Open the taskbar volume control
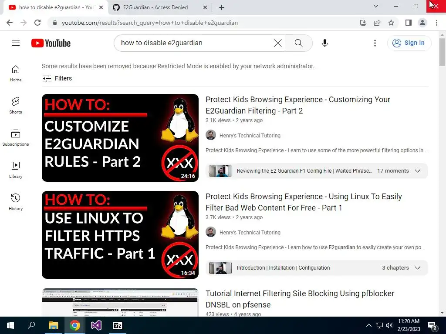The height and width of the screenshot is (334, 446). click(x=389, y=325)
